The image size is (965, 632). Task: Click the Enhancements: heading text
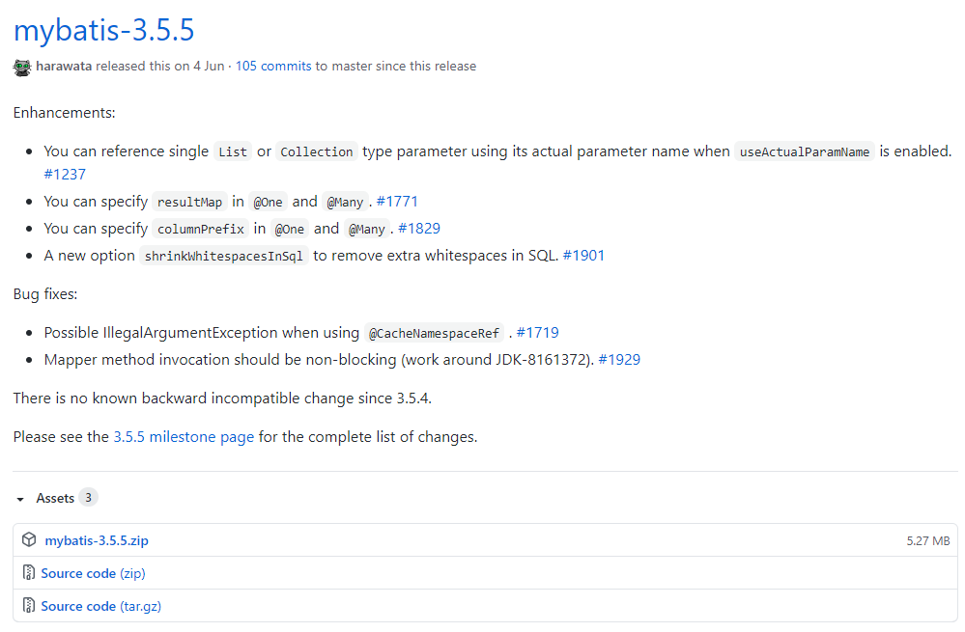(x=64, y=113)
